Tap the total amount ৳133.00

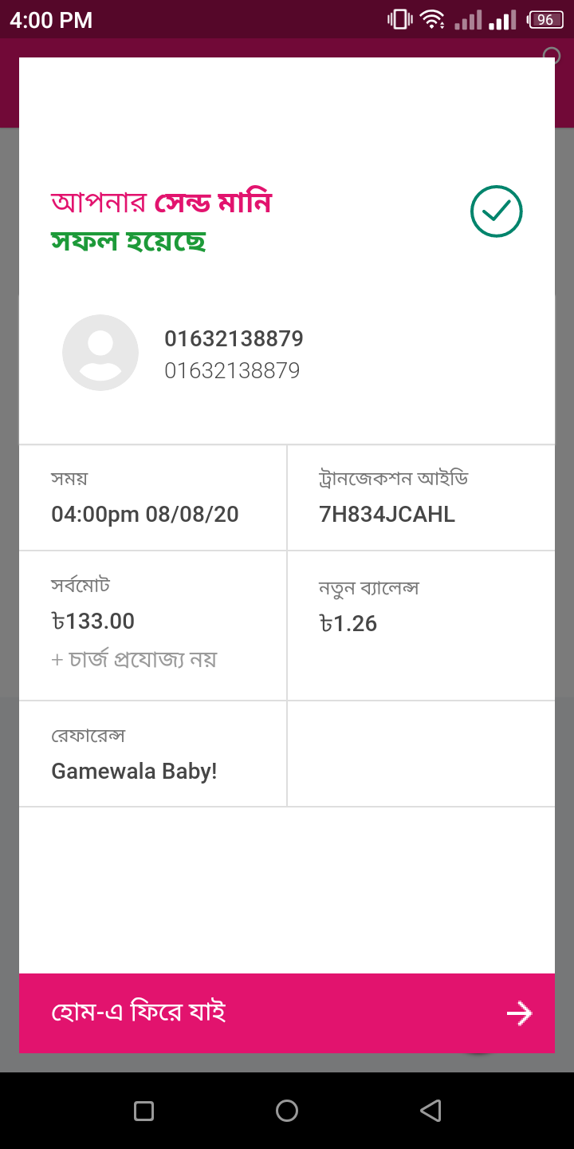click(93, 621)
